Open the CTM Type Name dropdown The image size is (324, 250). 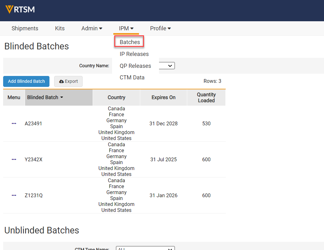pos(145,248)
